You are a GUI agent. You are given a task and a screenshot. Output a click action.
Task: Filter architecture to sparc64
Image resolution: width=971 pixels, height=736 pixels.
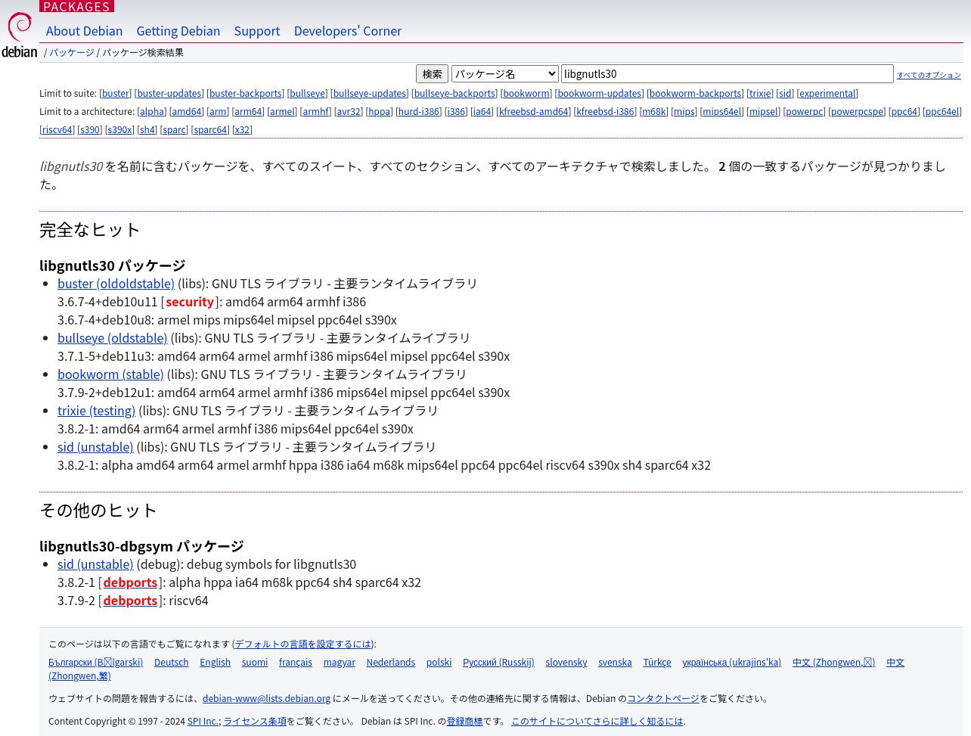[x=210, y=129]
